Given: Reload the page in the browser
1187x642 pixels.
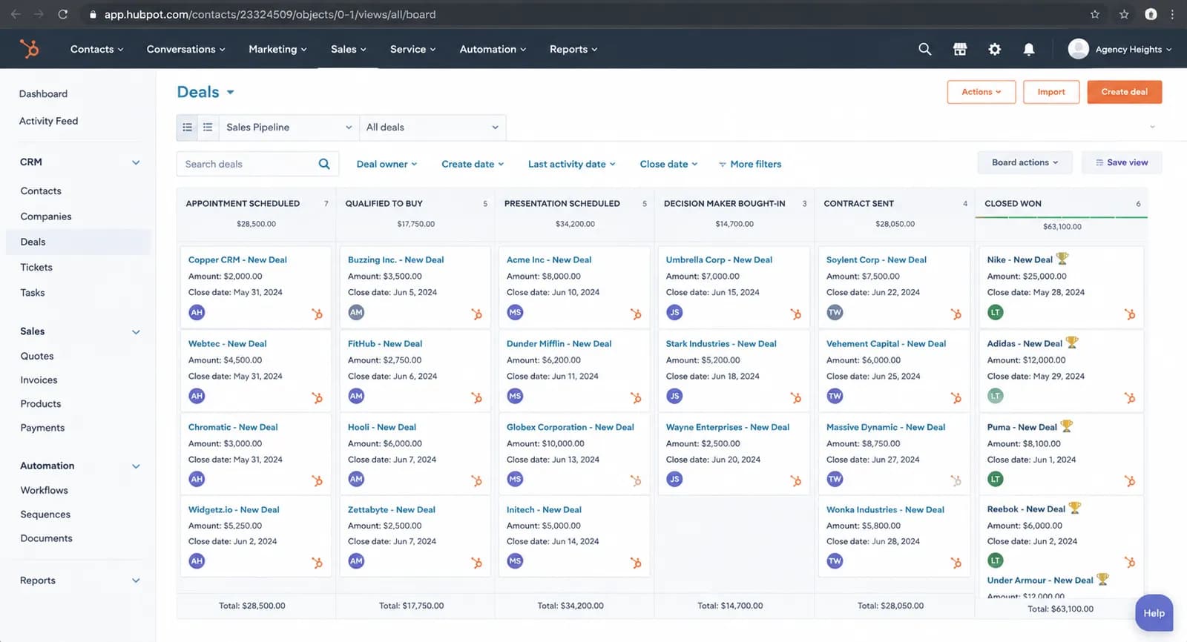Looking at the screenshot, I should click(x=63, y=14).
